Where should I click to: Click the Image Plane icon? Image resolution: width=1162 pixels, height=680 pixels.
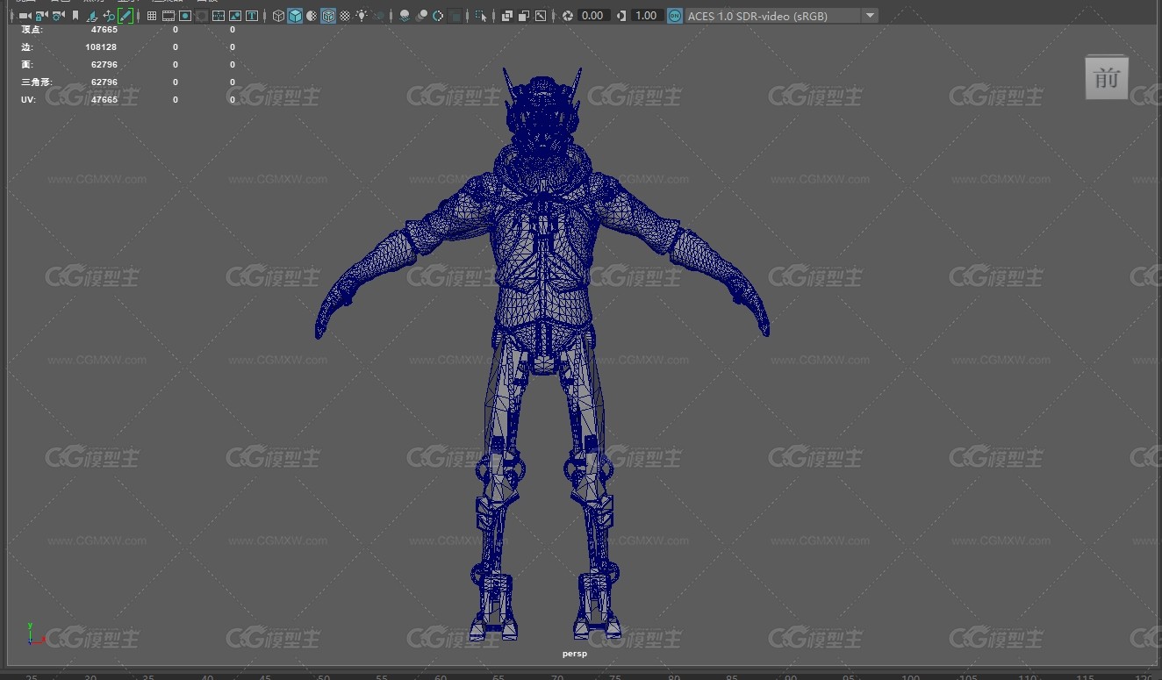[91, 16]
